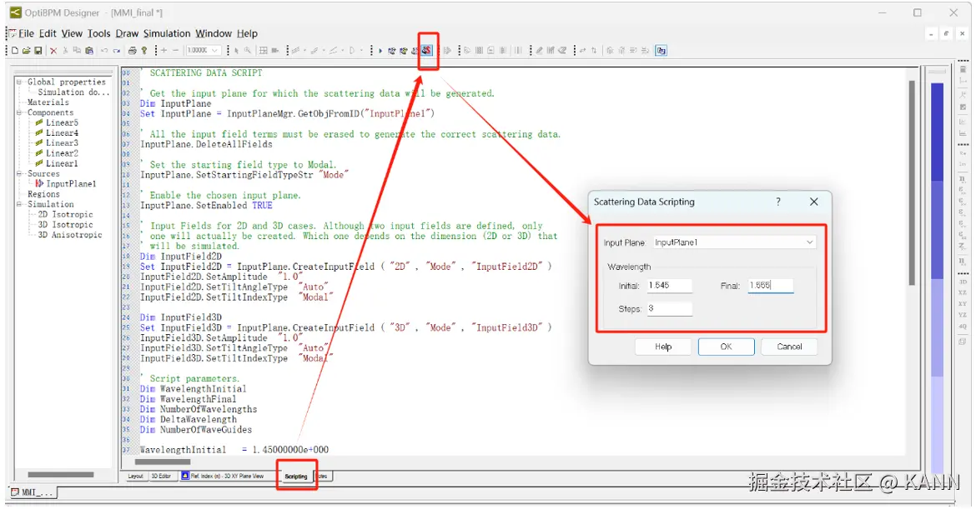Open the Draw menu

pos(127,33)
